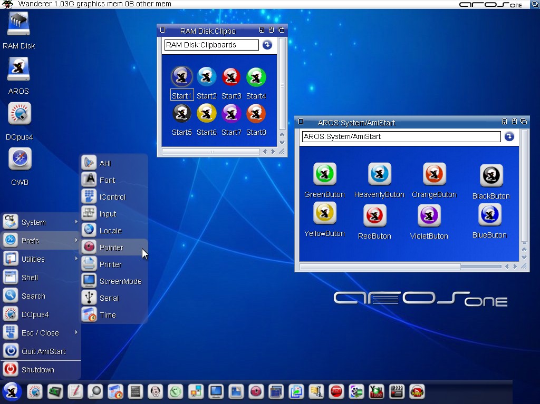Select the DOpus4 desktop icon
This screenshot has width=540, height=404.
tap(20, 114)
